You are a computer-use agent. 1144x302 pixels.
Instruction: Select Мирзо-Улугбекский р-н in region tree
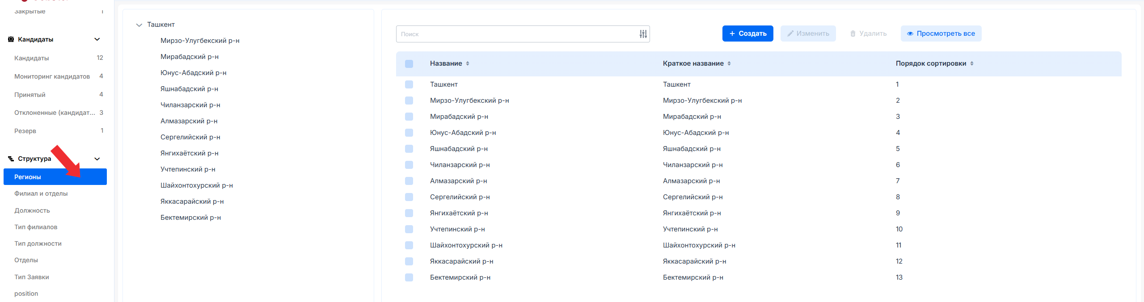click(x=200, y=41)
